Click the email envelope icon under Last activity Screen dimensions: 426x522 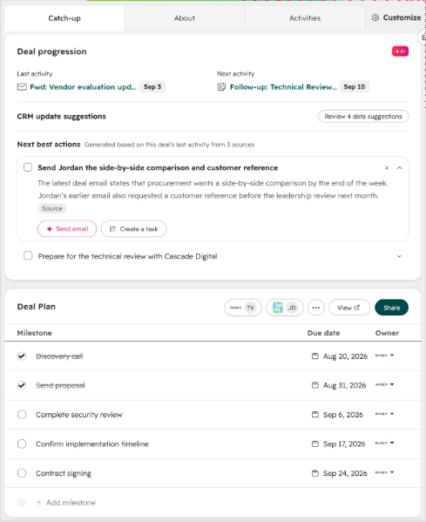click(22, 87)
